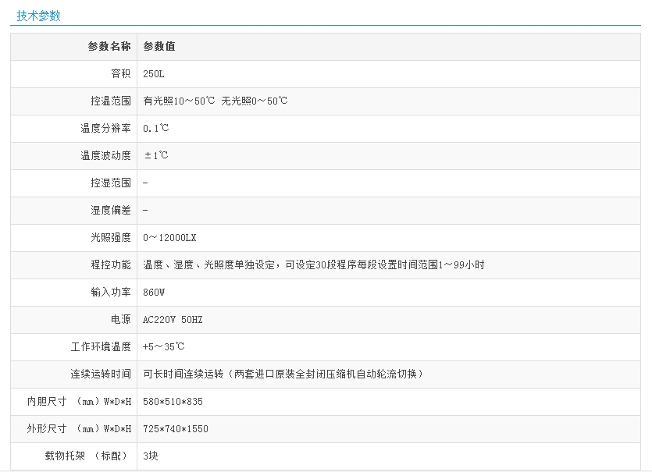Select the outer dimensions 725*740*1550 value
Screen dimensions: 652x472
176,429
